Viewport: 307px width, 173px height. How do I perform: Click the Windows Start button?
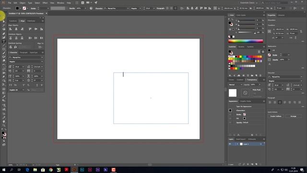pos(4,170)
